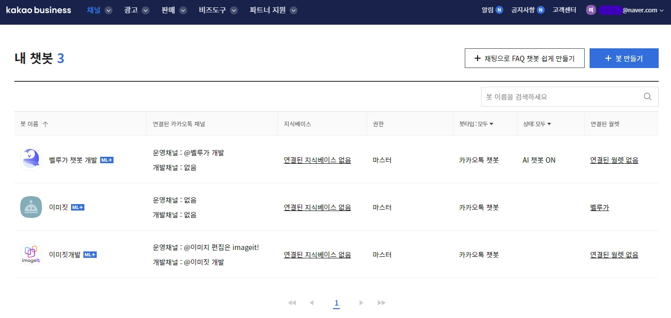
Task: Go to the first page of results
Action: coord(292,303)
